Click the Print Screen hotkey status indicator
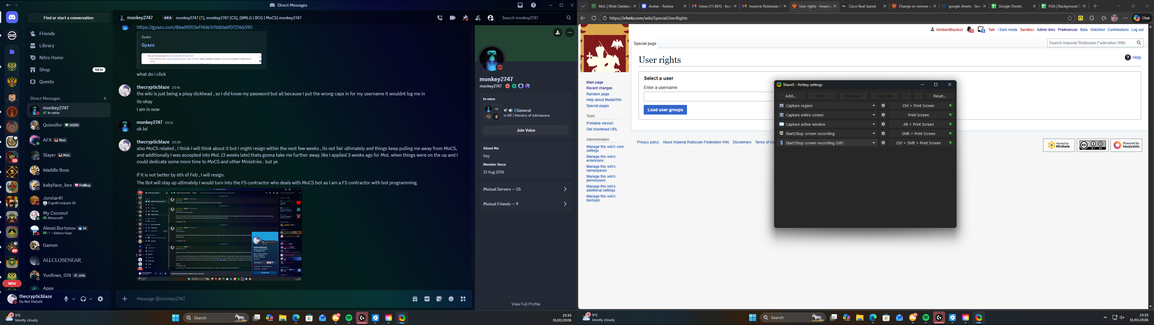The width and height of the screenshot is (1154, 325). point(950,115)
